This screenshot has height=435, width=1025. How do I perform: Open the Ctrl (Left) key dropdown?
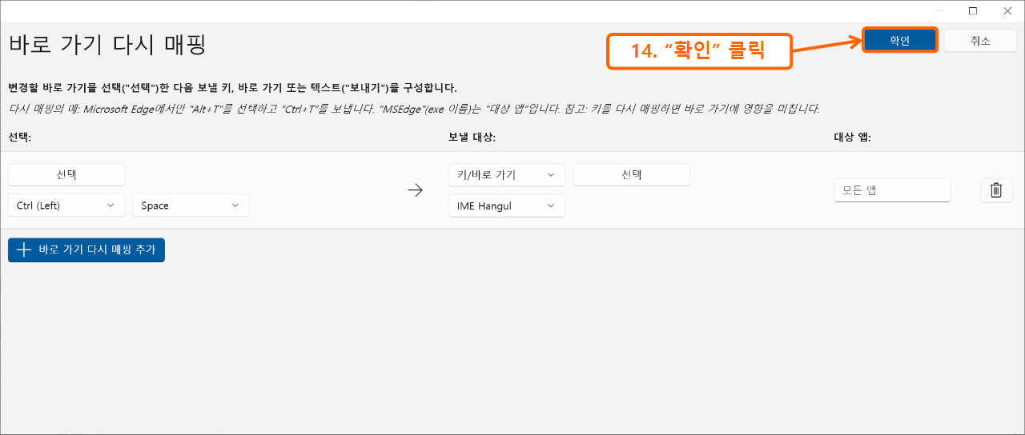coord(66,206)
